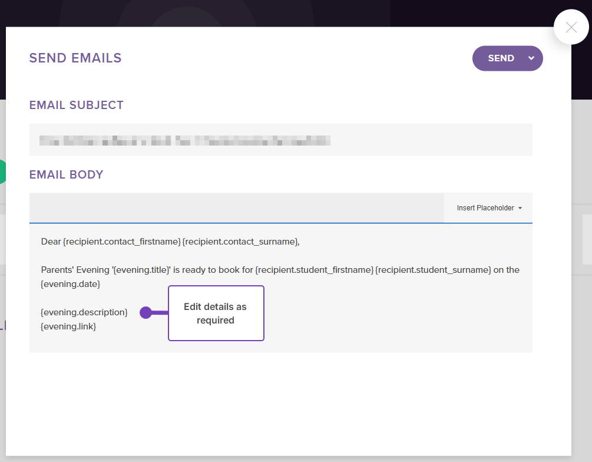The height and width of the screenshot is (462, 592).
Task: Click the SEND EMAILS heading
Action: click(75, 58)
